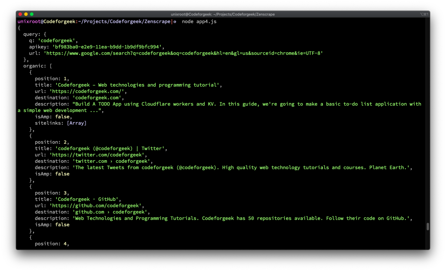Click the terminal title showing Zenscrape path
The image size is (446, 271).
pos(223,14)
